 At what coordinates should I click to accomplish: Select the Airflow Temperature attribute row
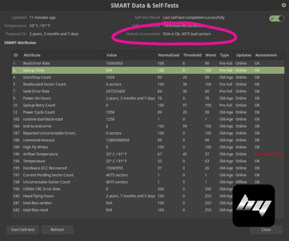point(40,154)
